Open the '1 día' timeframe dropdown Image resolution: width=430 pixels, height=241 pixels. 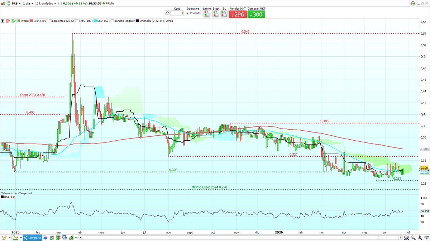coord(28,3)
